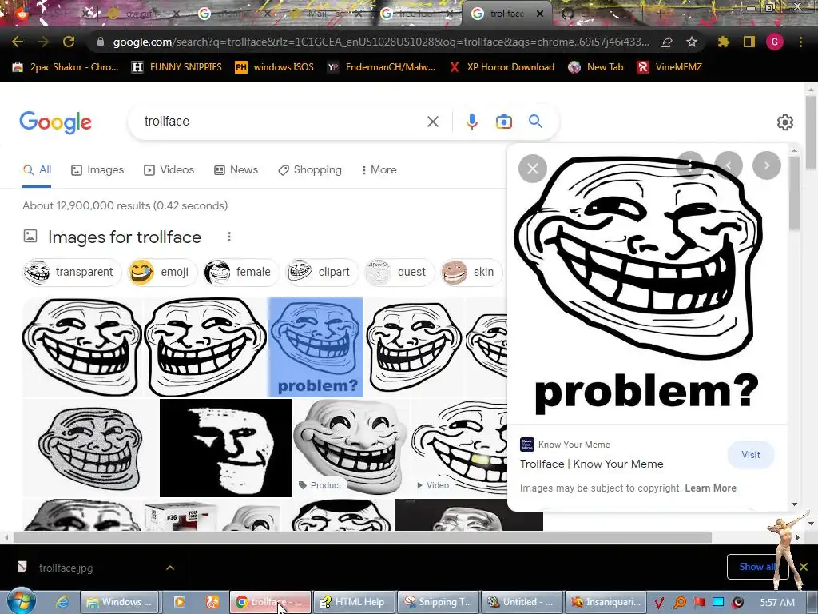
Task: Click the share page icon in address bar
Action: pyautogui.click(x=666, y=42)
